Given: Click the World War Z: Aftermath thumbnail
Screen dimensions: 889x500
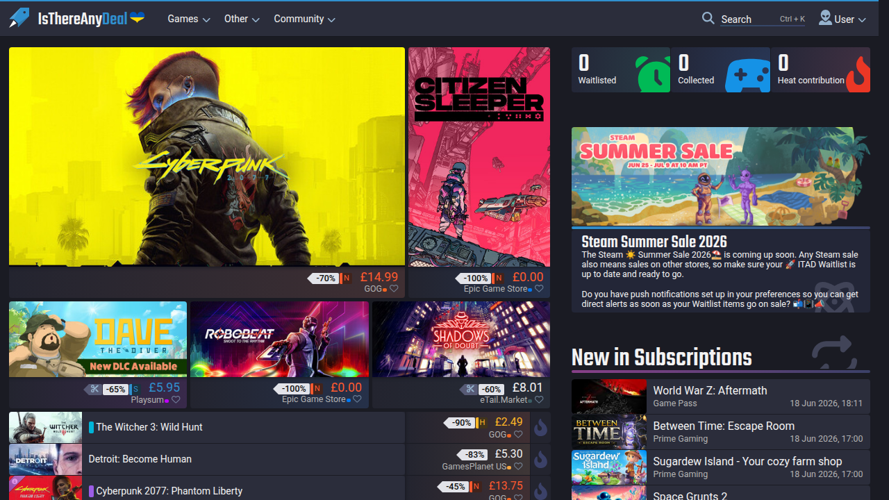Looking at the screenshot, I should (609, 397).
